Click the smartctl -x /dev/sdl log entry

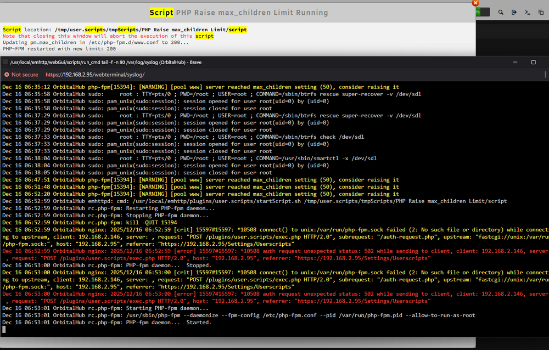[x=189, y=158]
